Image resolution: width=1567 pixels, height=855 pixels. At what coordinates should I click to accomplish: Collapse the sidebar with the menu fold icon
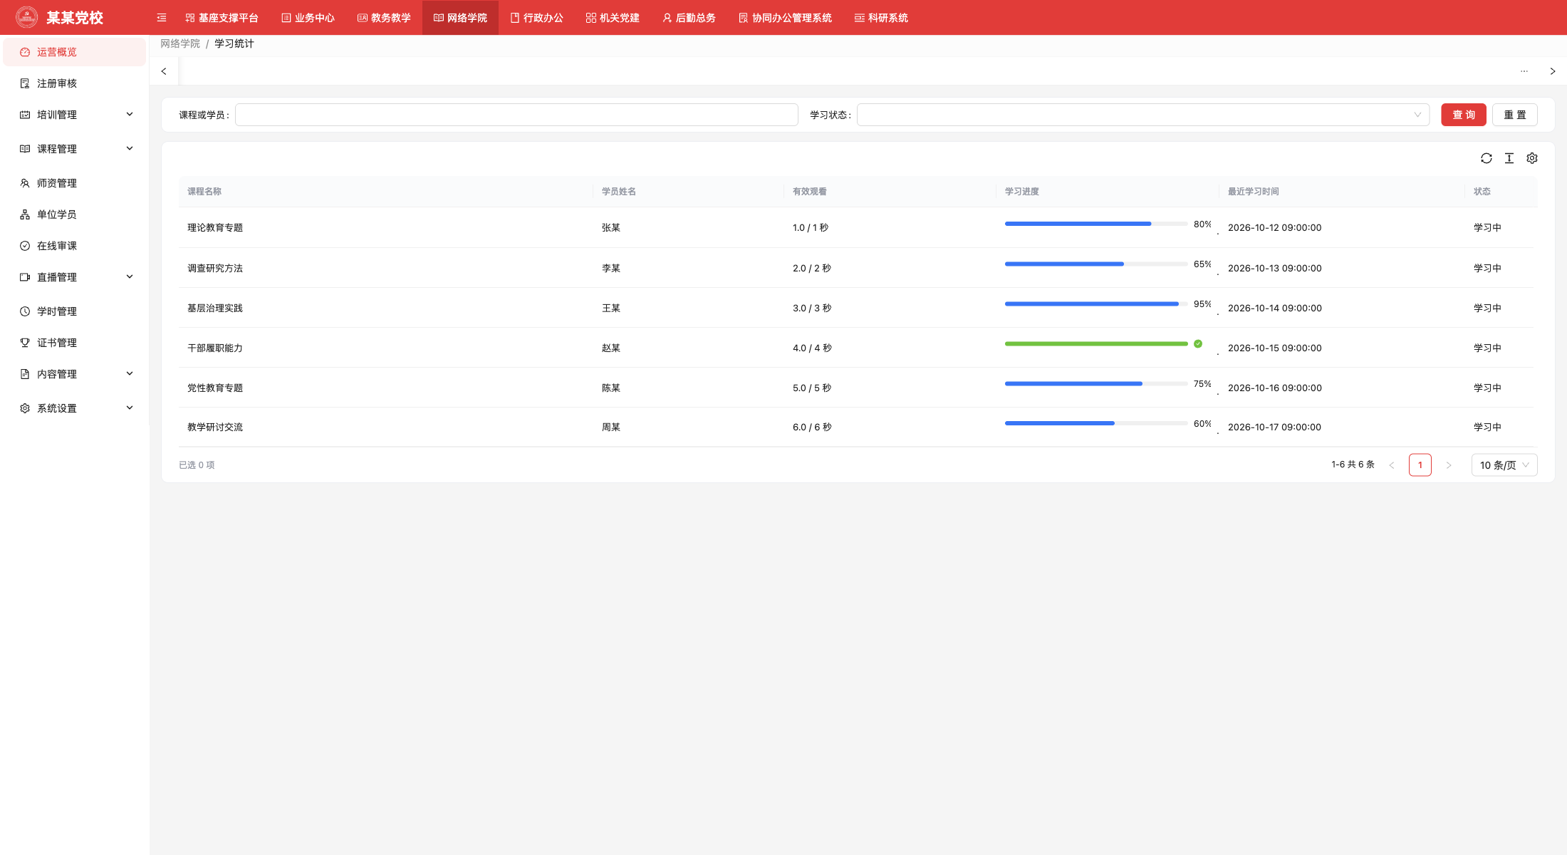162,18
